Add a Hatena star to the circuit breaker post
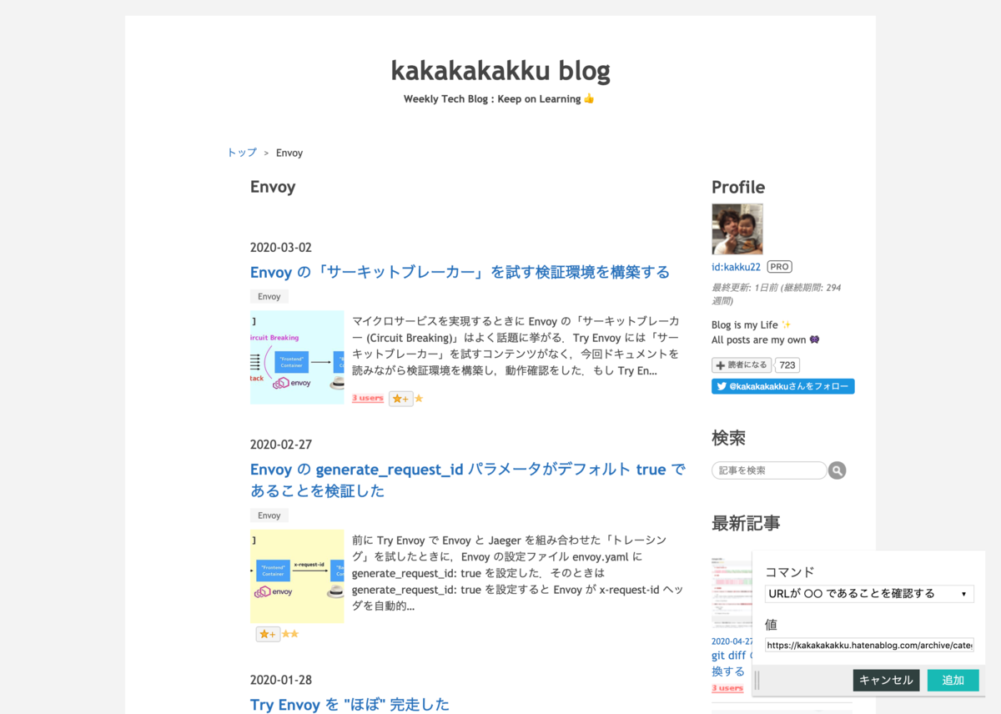 [x=401, y=399]
